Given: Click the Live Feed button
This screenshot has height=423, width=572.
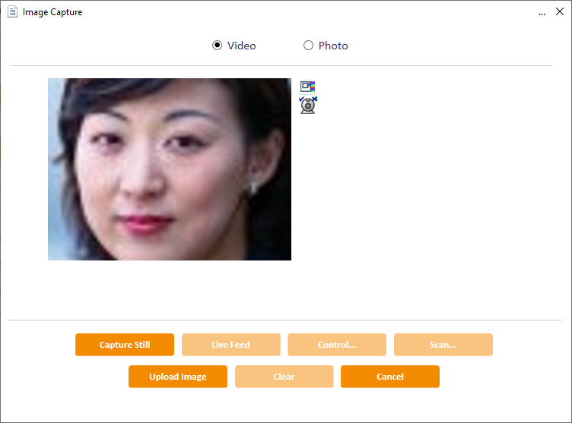Looking at the screenshot, I should point(231,345).
